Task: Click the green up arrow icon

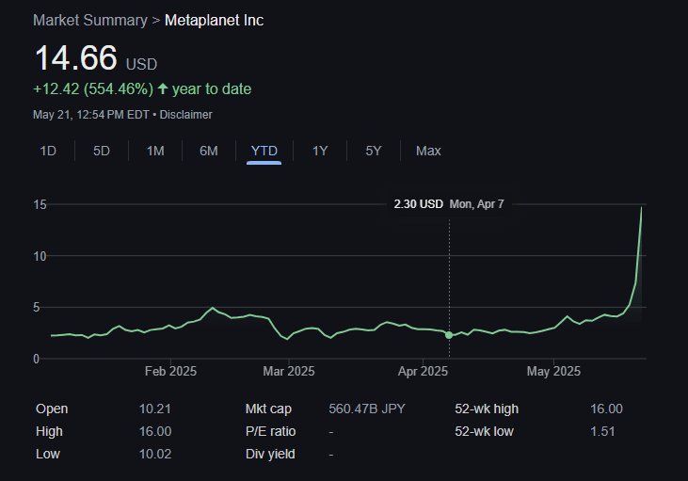Action: click(163, 89)
